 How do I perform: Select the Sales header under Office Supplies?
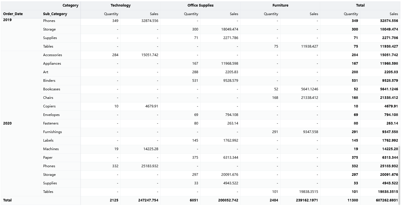(234, 14)
